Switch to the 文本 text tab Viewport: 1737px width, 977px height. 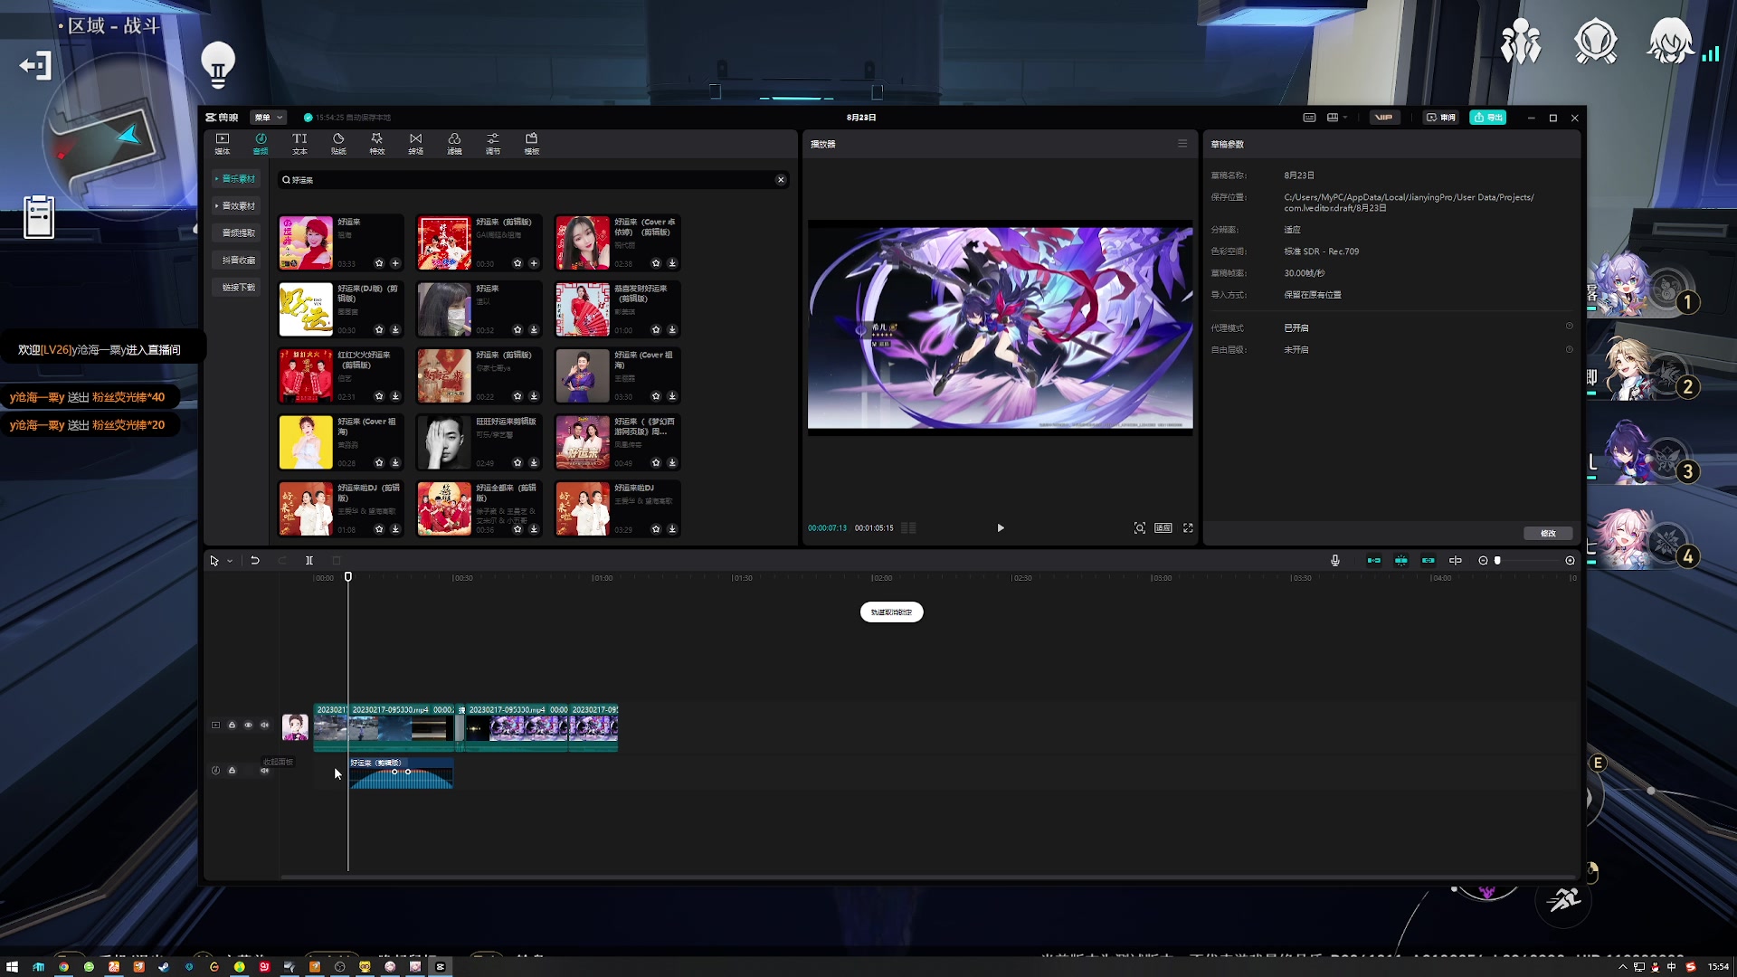(x=299, y=143)
